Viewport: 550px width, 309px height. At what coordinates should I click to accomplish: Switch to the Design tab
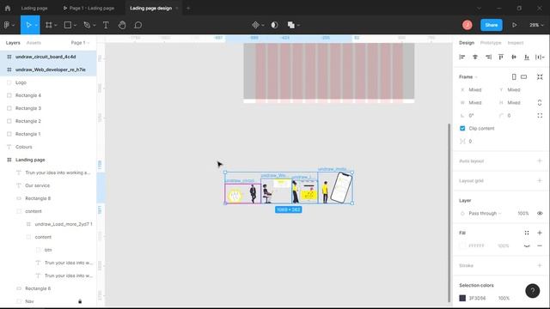click(467, 43)
